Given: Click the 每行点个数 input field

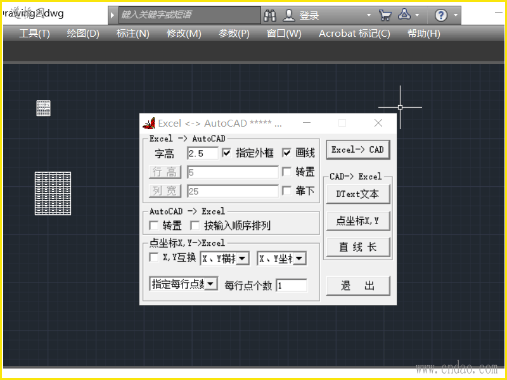Looking at the screenshot, I should 292,286.
